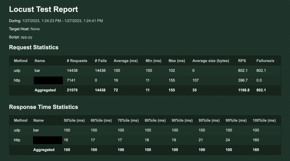The height and width of the screenshot is (161, 290).
Task: Click the redacted http name in Request Statistics
Action: click(x=48, y=80)
